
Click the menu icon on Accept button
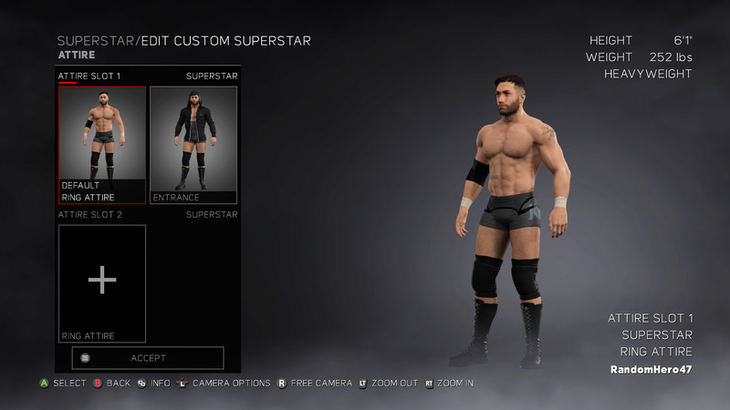(x=85, y=358)
